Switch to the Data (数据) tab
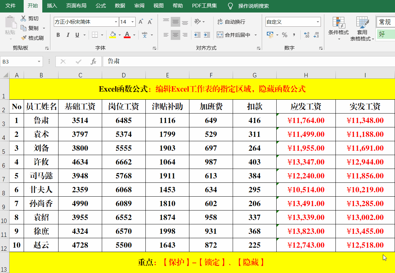This screenshot has height=273, width=395. pos(120,6)
